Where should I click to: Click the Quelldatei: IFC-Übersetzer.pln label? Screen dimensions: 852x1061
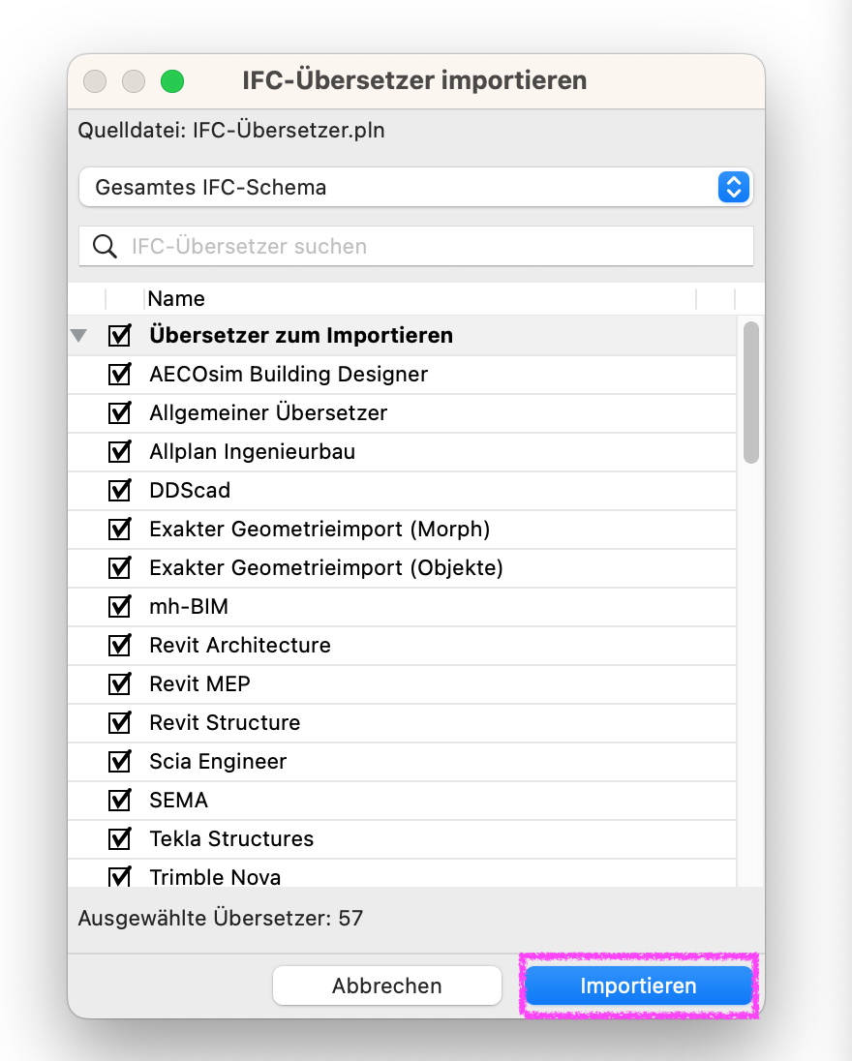coord(231,130)
